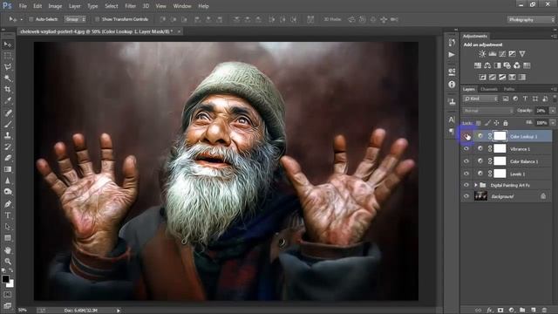Add a Color Balance adjustment icon
Screen dimensions: 558x314
(487, 65)
